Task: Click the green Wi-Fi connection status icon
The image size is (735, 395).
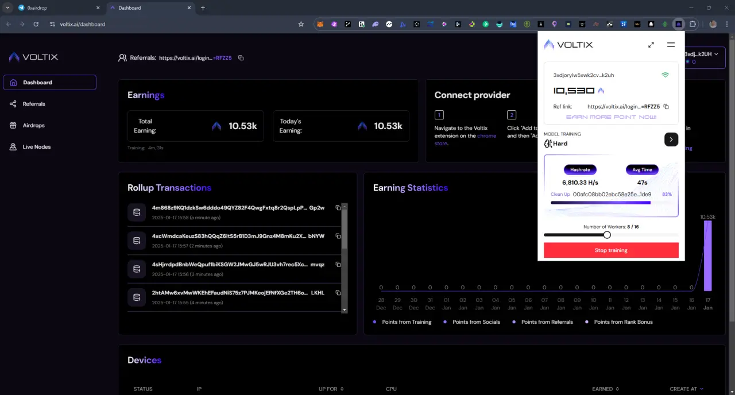Action: click(665, 75)
